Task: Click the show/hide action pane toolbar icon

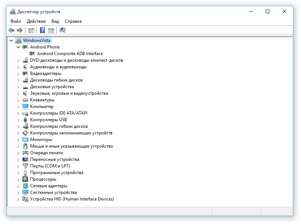Action: coord(51,30)
